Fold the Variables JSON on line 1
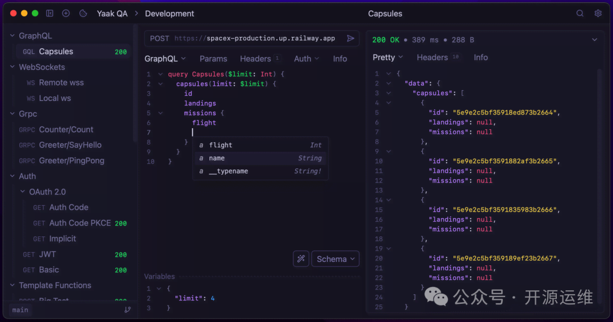Viewport: 613px width, 322px height. pyautogui.click(x=159, y=289)
